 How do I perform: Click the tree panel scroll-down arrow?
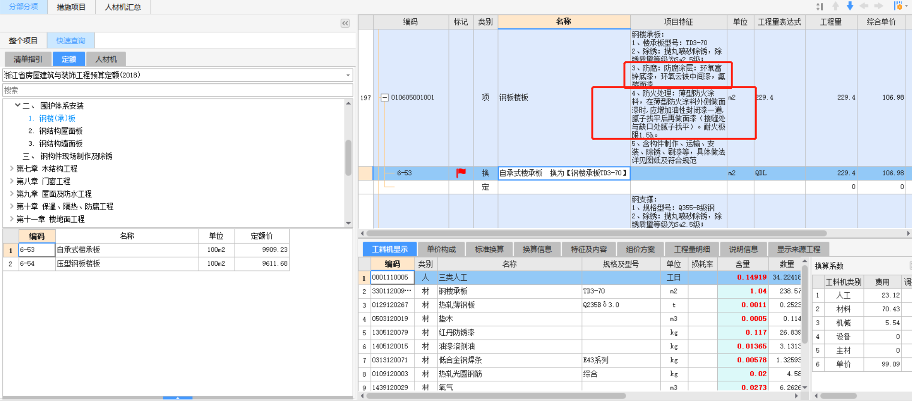coord(348,223)
